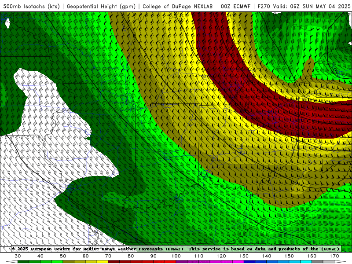352x264 pixels.
Task: Click the '500mb Isotachs (kts)' title text
Action: (x=31, y=6)
